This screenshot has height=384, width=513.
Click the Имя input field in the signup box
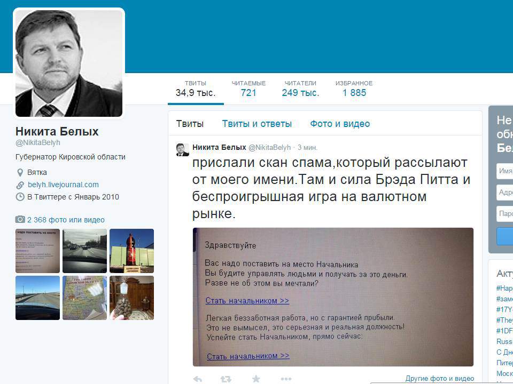click(x=505, y=171)
